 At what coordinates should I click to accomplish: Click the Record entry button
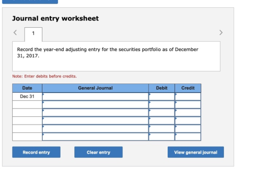coord(36,152)
